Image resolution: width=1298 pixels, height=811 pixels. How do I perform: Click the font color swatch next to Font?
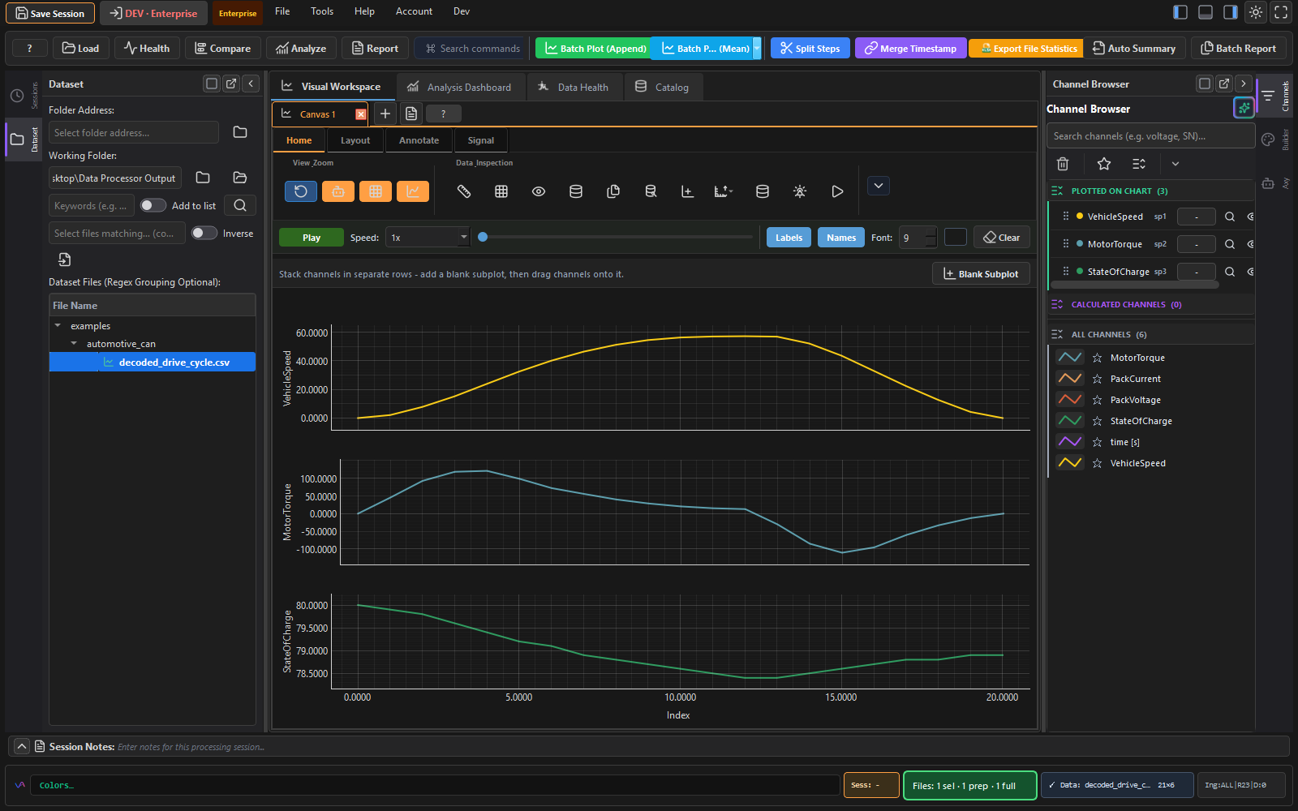coord(956,237)
